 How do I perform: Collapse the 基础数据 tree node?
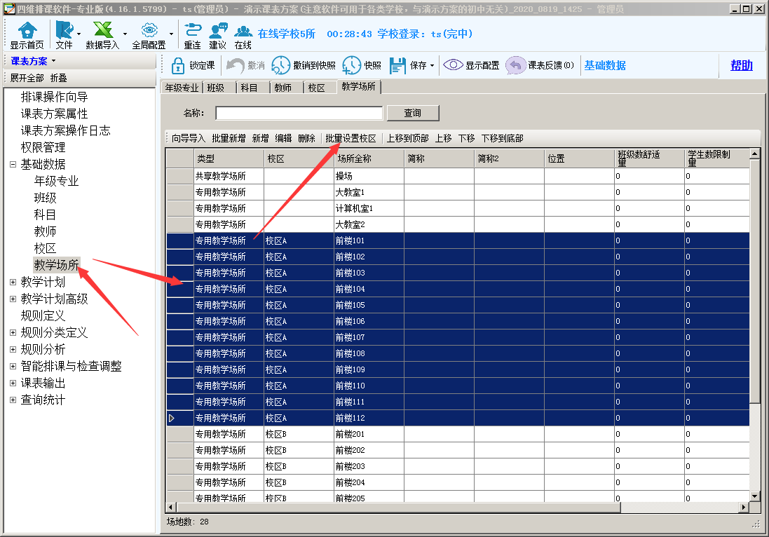point(13,165)
